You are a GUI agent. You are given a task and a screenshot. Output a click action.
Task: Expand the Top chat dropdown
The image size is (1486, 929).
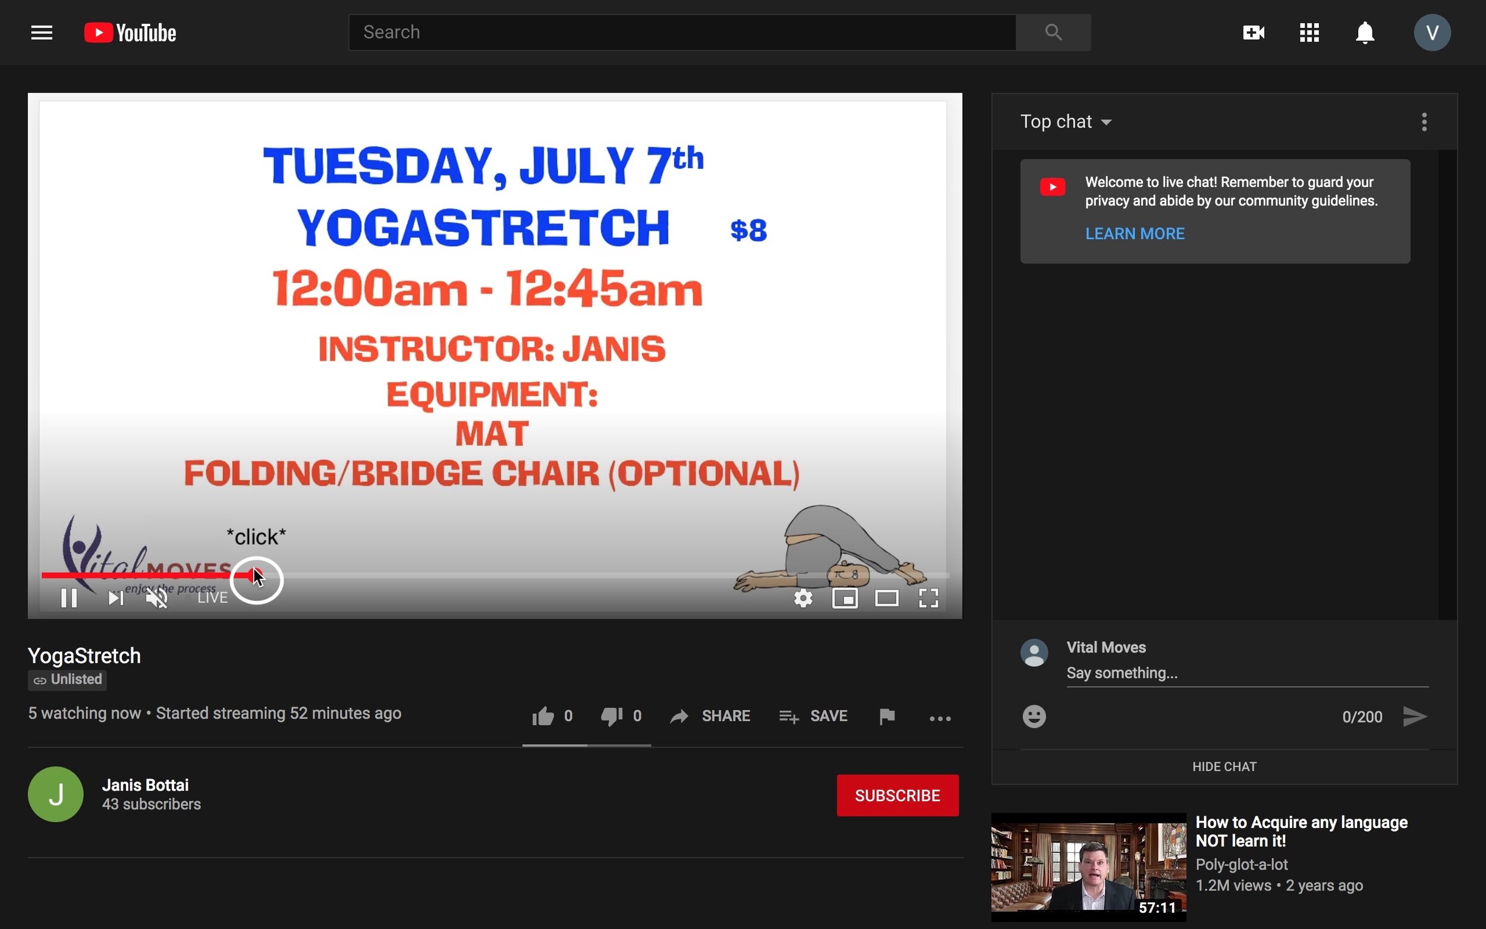click(x=1066, y=122)
